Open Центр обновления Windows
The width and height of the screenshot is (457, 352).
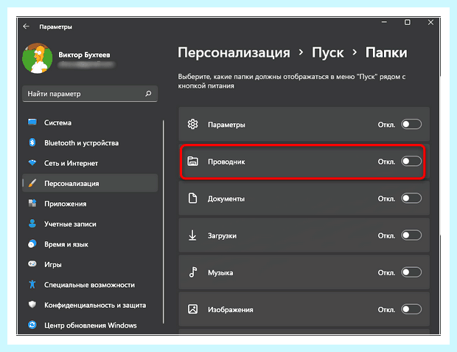(x=90, y=325)
